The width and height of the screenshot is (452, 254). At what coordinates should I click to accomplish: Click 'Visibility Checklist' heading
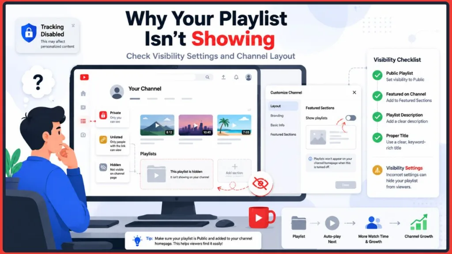pos(397,60)
